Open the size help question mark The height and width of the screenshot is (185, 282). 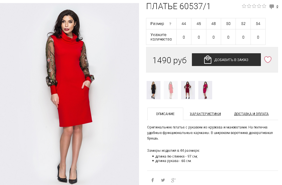click(170, 24)
